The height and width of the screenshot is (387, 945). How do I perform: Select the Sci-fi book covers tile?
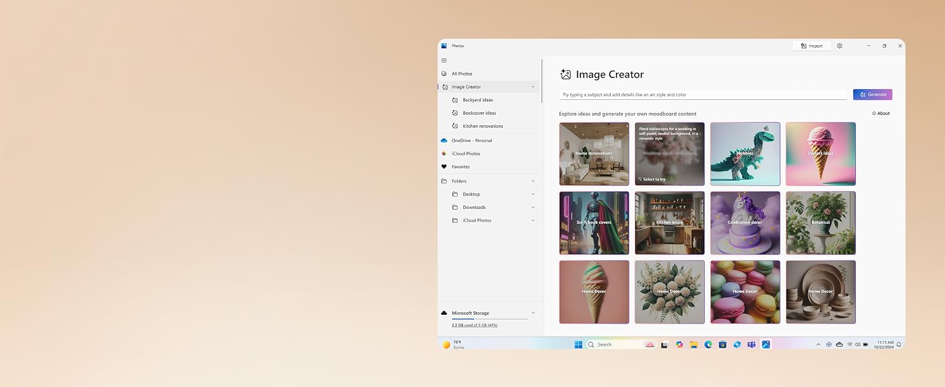click(594, 223)
